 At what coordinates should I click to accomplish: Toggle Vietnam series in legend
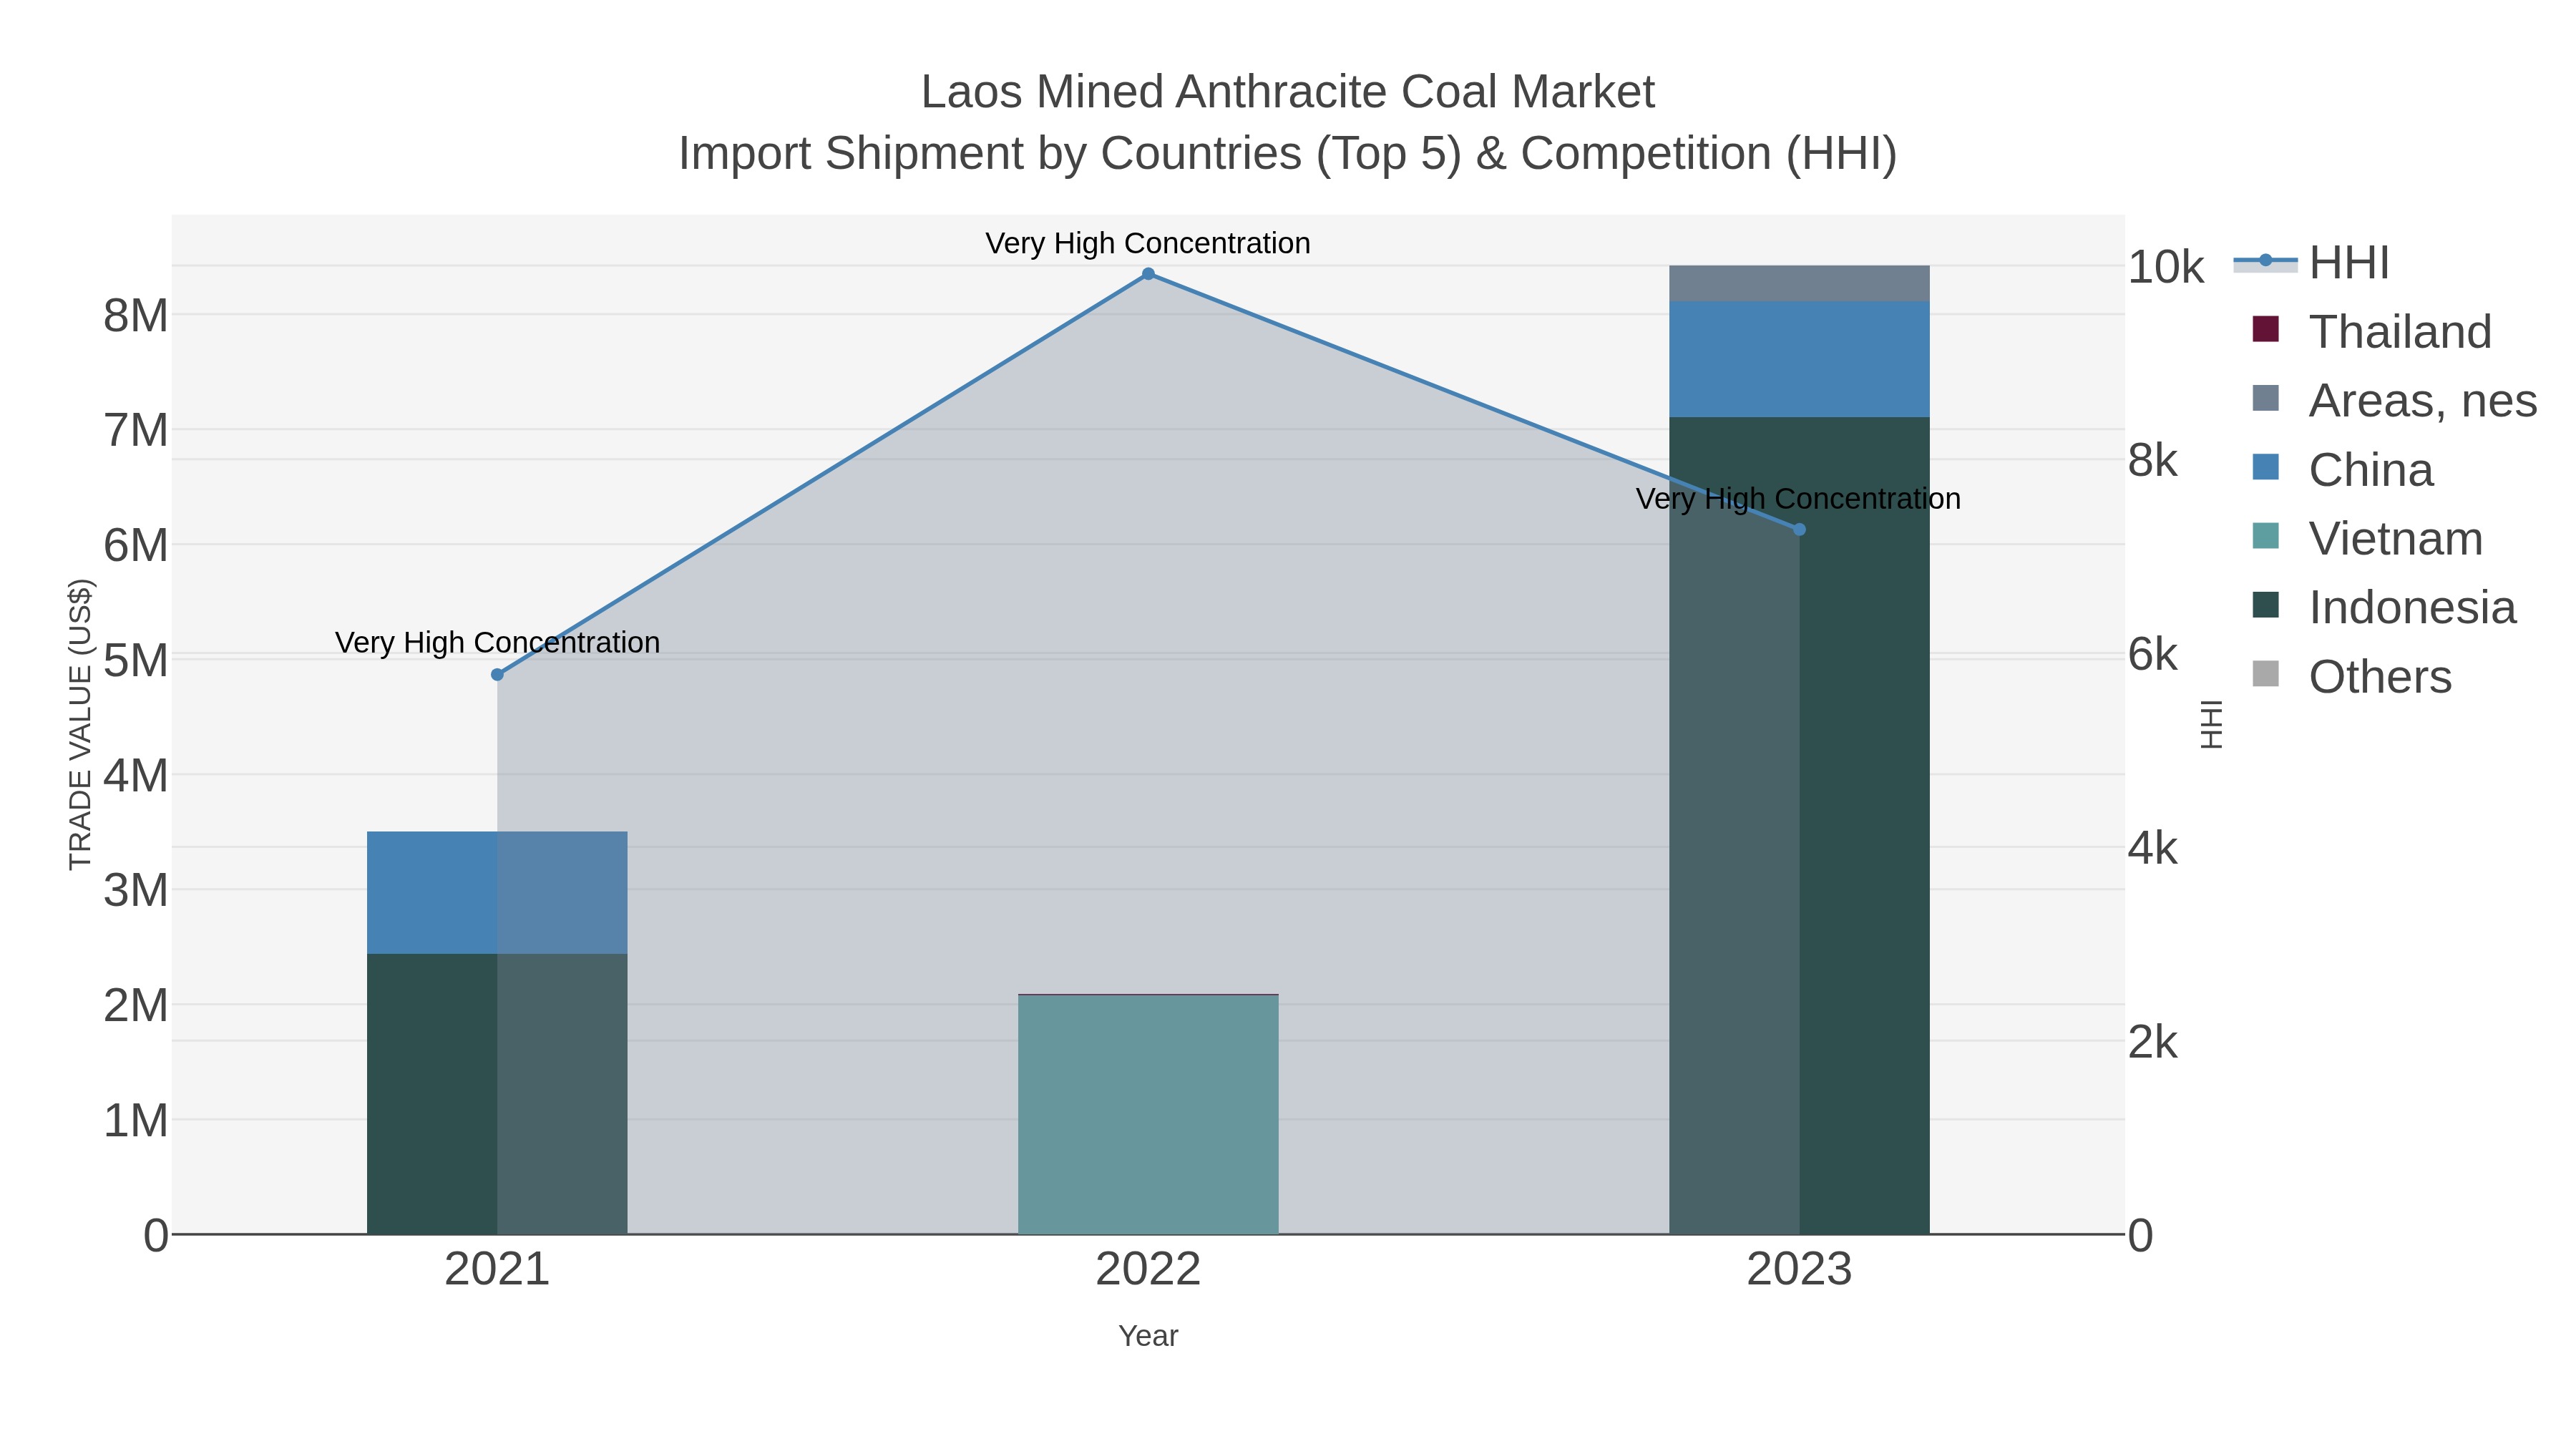(x=2366, y=538)
